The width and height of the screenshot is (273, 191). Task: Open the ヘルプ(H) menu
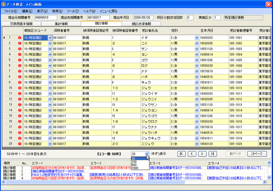(x=89, y=11)
